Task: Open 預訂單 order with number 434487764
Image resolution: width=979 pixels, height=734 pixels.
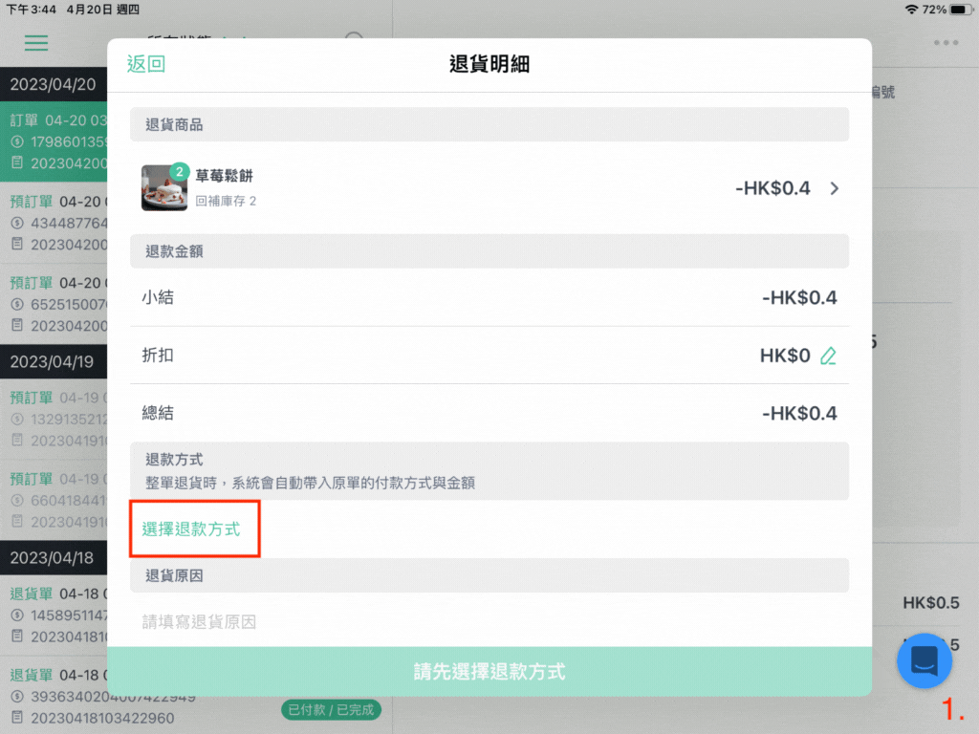Action: pos(54,223)
